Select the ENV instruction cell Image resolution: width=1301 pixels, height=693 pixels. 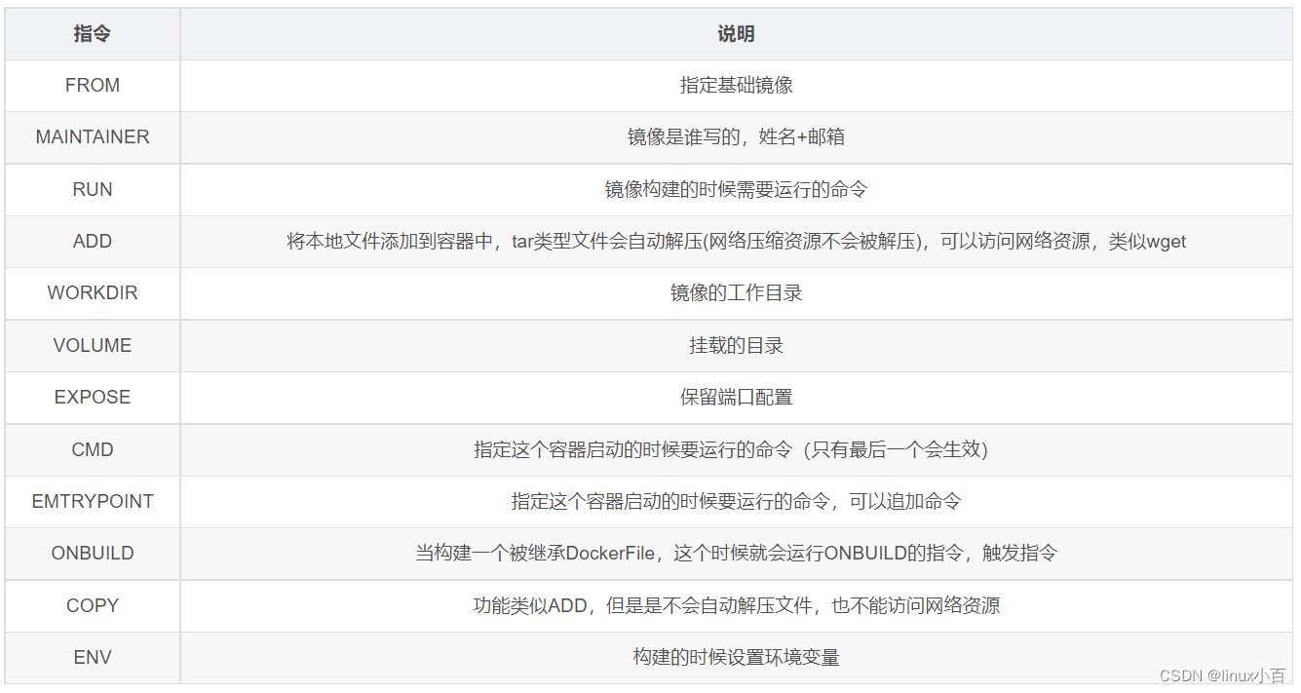pyautogui.click(x=93, y=657)
